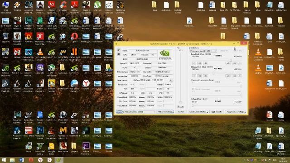Click Create Clocks Shortcut button

coord(198,112)
